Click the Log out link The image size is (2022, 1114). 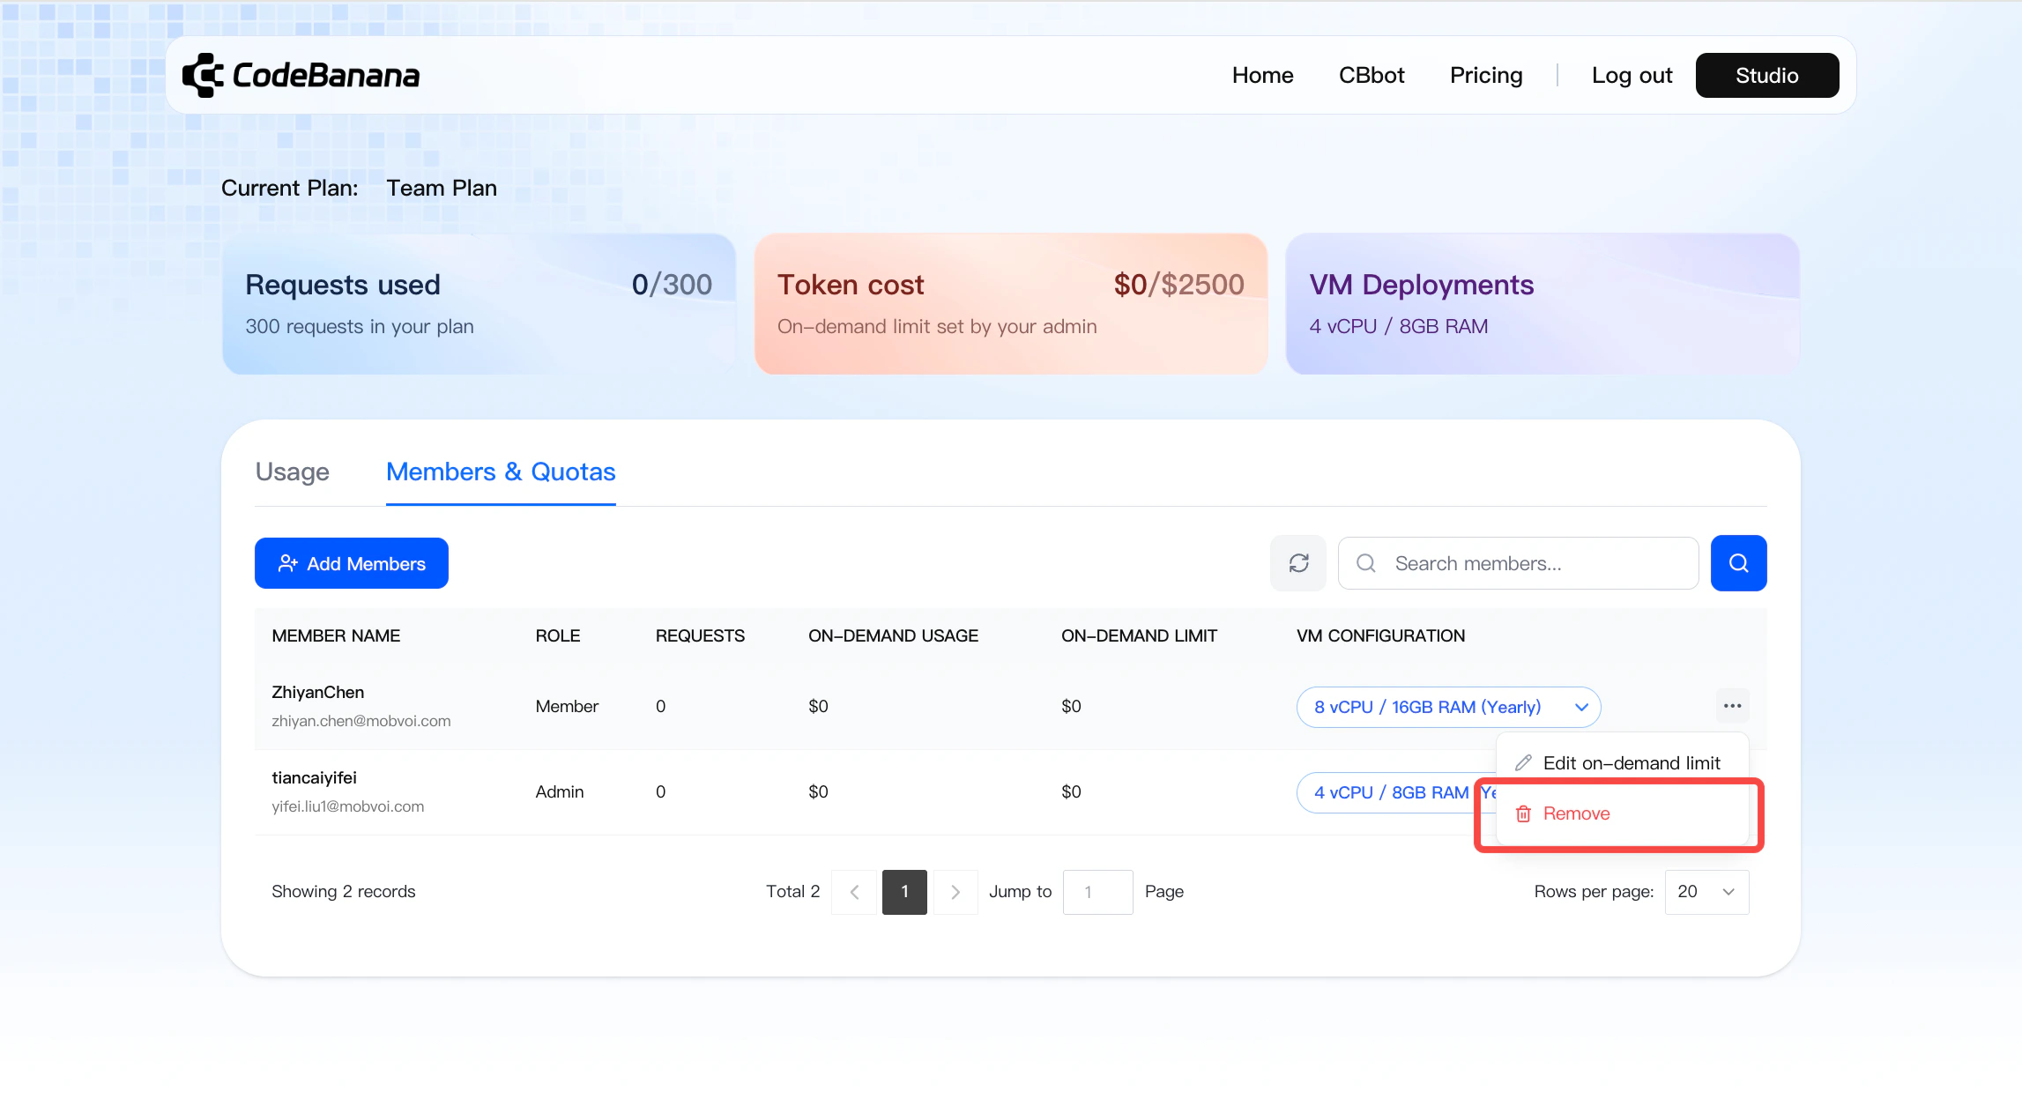1632,76
